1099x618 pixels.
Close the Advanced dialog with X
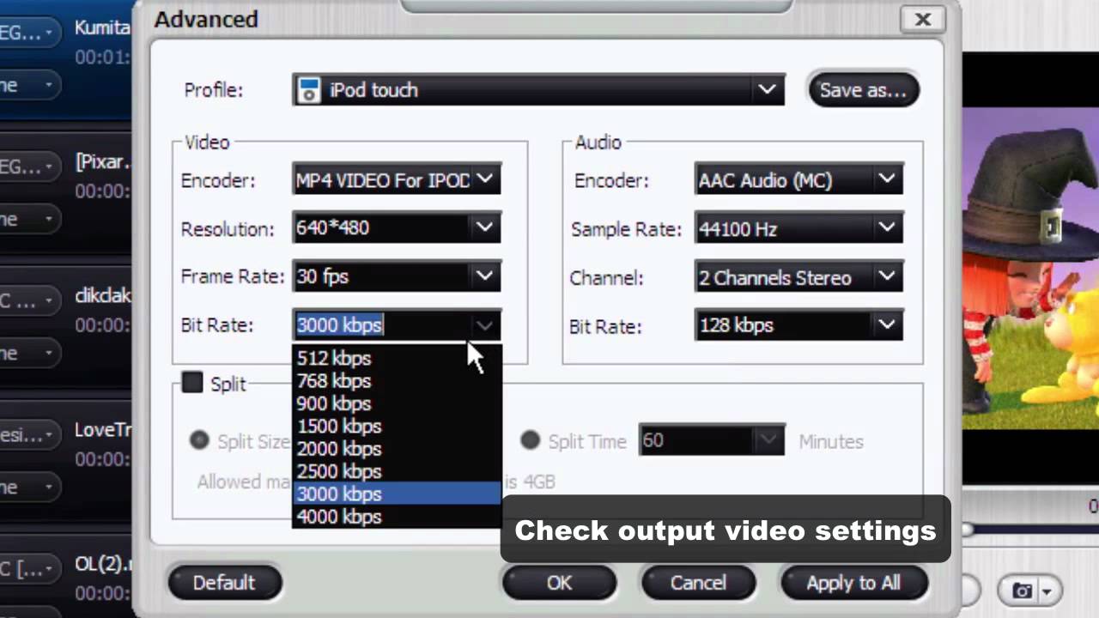point(923,19)
